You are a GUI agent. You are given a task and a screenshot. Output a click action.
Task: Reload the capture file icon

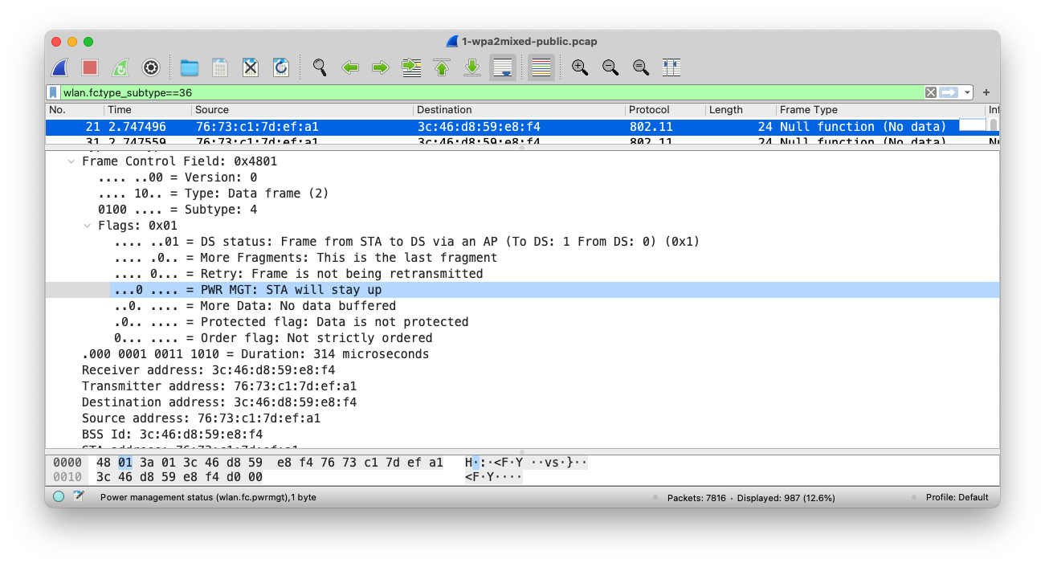point(281,67)
